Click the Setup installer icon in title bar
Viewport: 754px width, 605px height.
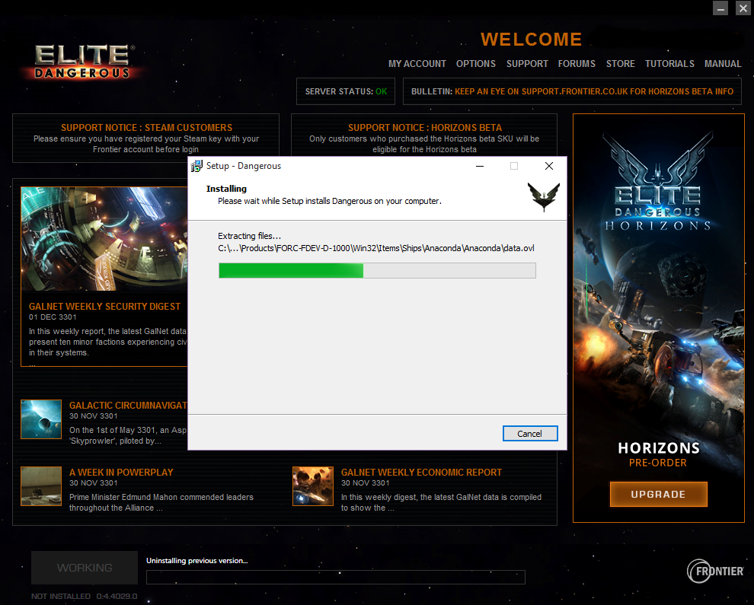click(x=196, y=166)
